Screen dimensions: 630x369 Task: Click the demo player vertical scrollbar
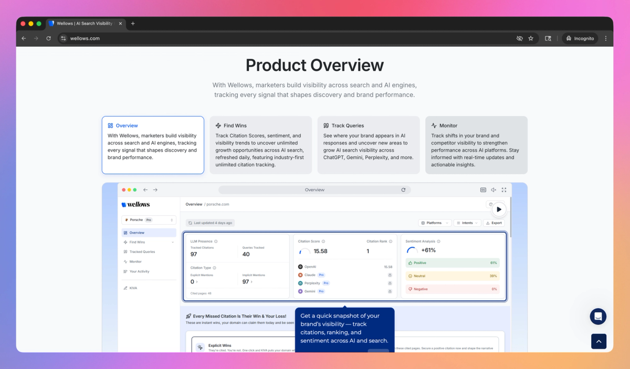510,217
